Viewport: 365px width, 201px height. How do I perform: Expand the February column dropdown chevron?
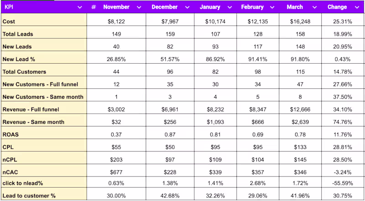(x=272, y=7)
